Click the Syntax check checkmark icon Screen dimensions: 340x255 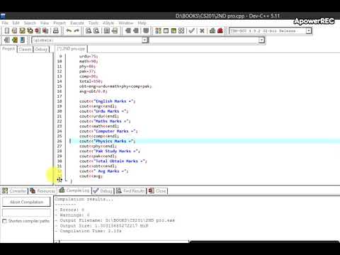(191, 30)
